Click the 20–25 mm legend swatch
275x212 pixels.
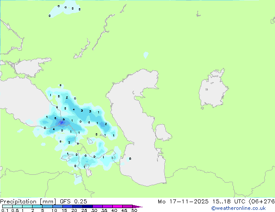click(x=77, y=206)
